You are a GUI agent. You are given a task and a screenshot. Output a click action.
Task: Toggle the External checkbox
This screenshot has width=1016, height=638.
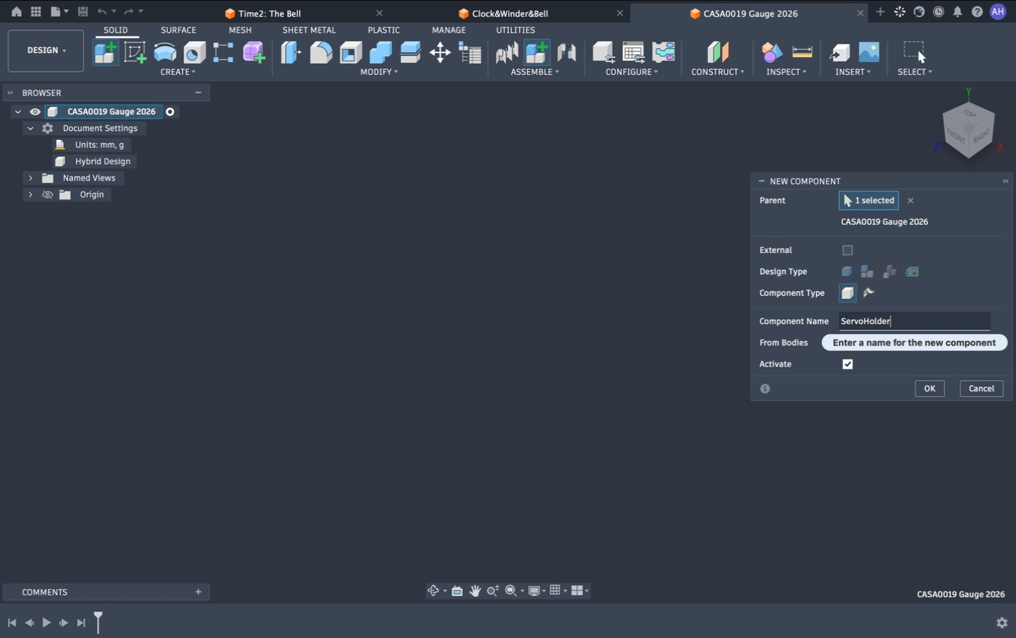(x=847, y=250)
